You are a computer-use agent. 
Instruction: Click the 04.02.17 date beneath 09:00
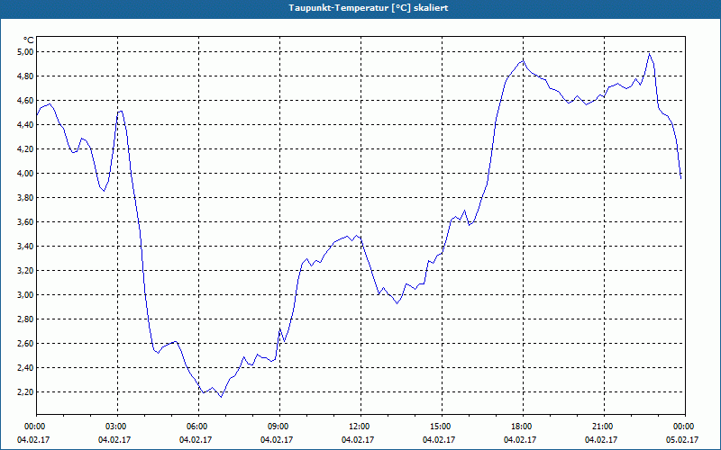(x=277, y=440)
